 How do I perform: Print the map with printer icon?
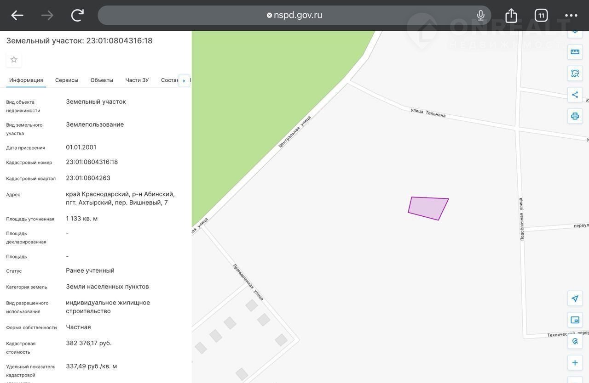point(575,116)
